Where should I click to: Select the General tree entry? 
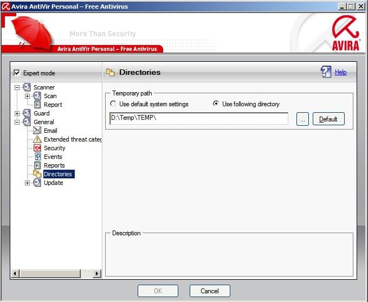coord(44,122)
